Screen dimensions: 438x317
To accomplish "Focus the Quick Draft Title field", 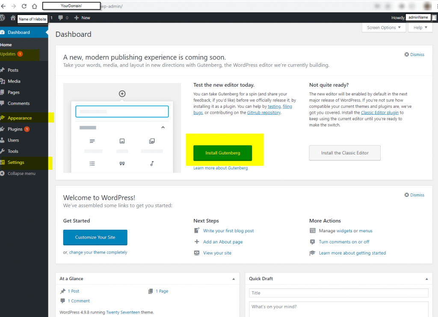I will pyautogui.click(x=338, y=293).
